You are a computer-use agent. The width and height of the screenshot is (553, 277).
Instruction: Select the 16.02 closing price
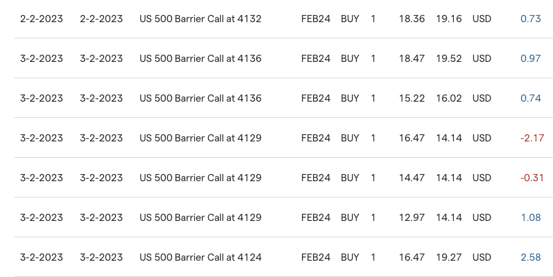tap(449, 98)
